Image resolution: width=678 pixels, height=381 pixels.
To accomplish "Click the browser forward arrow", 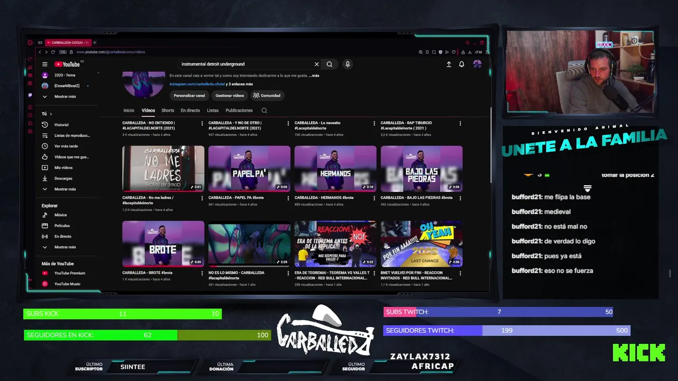I will click(46, 52).
